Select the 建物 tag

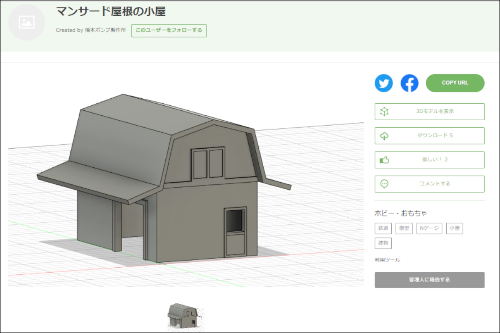383,243
